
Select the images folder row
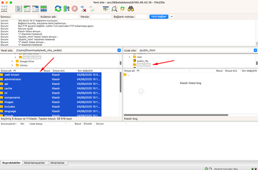click(x=51, y=102)
